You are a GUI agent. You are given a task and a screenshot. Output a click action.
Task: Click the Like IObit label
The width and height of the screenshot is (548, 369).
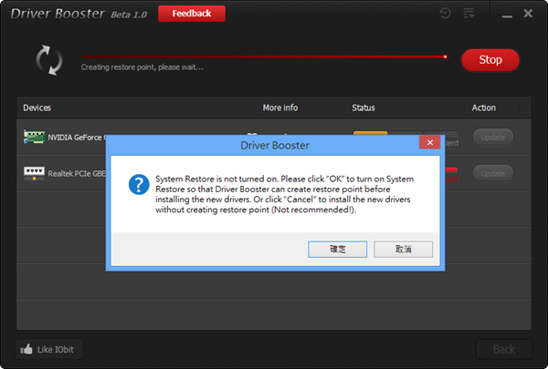pos(56,350)
